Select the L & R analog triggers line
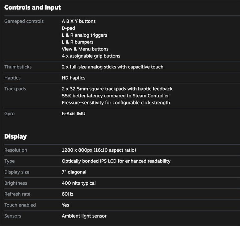Viewport: 240px width, 226px height. point(85,35)
